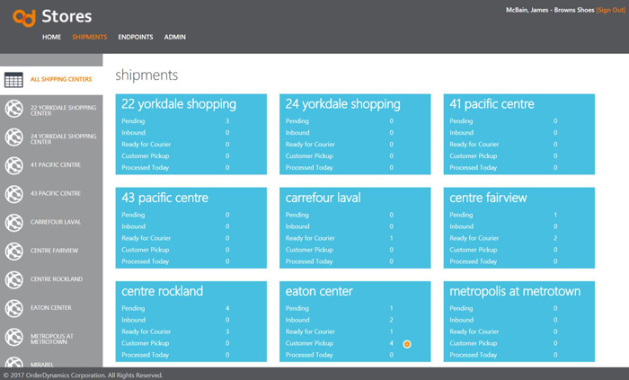Click globe icon beside Metropolis at Metrotown

[14, 337]
